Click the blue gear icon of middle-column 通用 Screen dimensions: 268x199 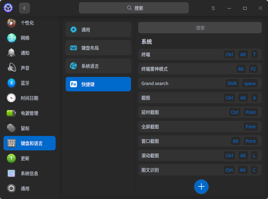coord(74,30)
